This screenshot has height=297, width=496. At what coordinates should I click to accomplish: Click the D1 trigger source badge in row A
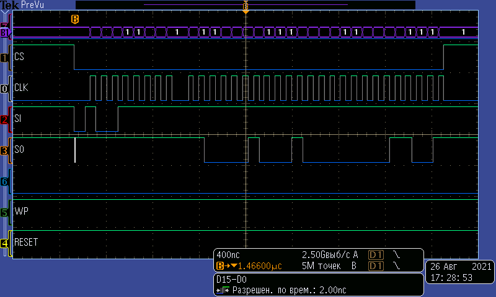click(x=376, y=255)
